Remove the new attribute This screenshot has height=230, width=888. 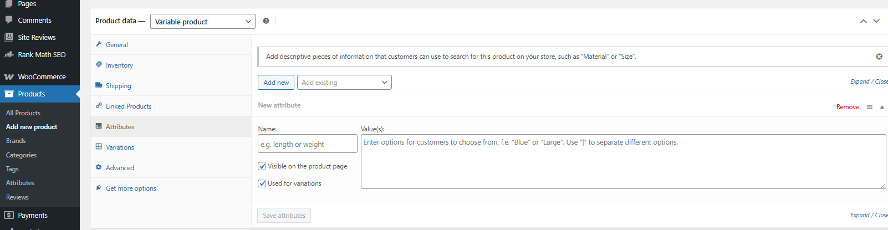pos(848,107)
